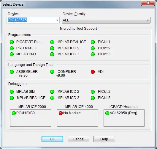Viewport: 157px width, 149px height.
Task: Click the programmer PICkit 2 green LED
Action: point(93,48)
